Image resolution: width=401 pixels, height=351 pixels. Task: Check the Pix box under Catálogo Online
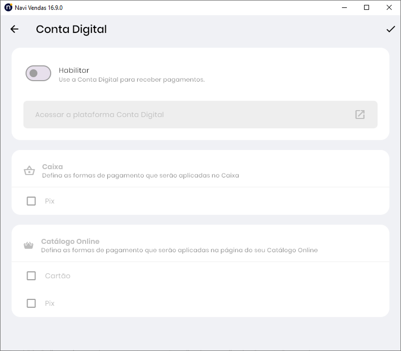coord(31,303)
